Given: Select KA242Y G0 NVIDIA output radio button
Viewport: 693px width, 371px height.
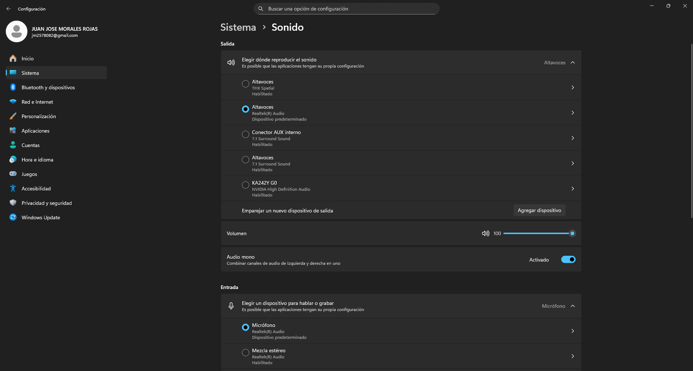Looking at the screenshot, I should coord(246,185).
